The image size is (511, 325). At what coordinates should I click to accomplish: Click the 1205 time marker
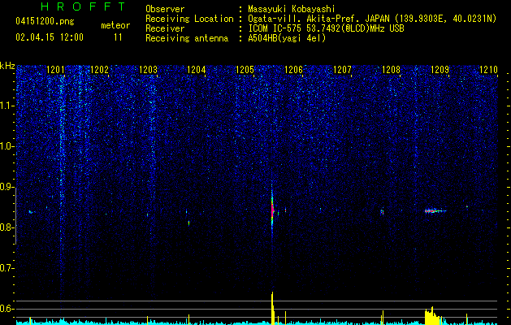pos(245,70)
